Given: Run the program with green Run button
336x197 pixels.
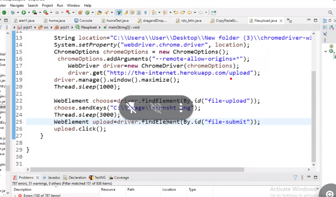Looking at the screenshot, I should point(24,13).
